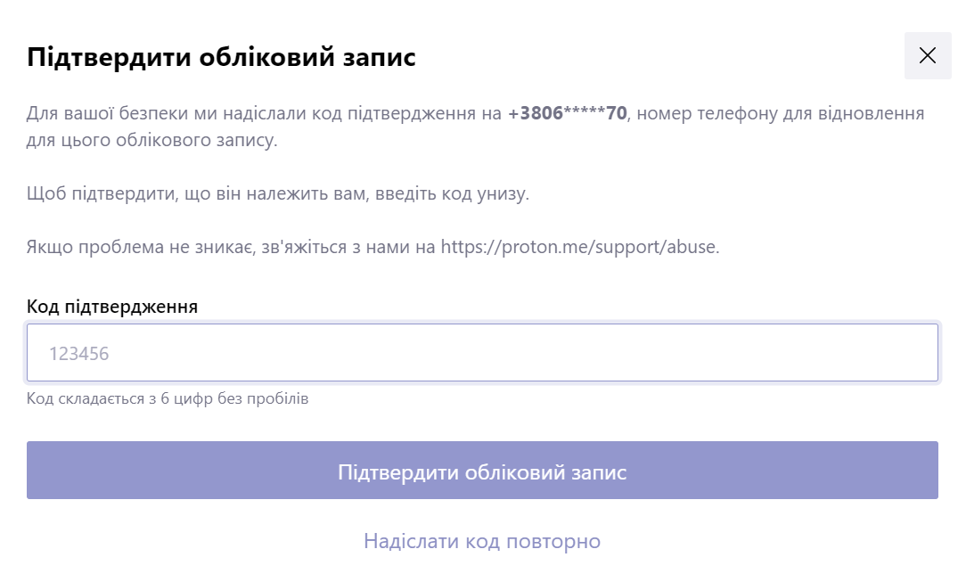This screenshot has height=582, width=966.
Task: Close the account verification dialog
Action: 927,56
